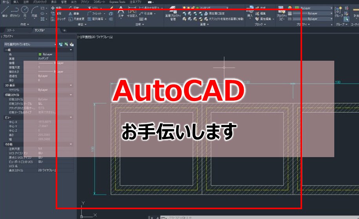The image size is (359, 219).
Task: Click the new drawing plus tab button
Action: click(64, 31)
